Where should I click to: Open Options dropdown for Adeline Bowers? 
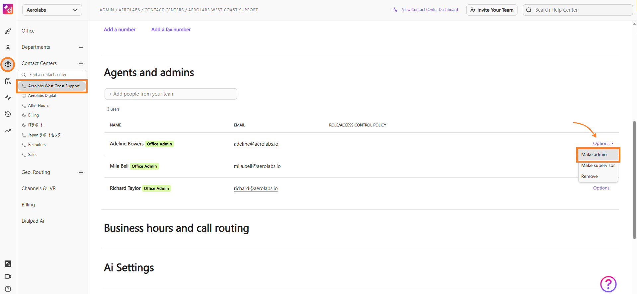click(603, 143)
